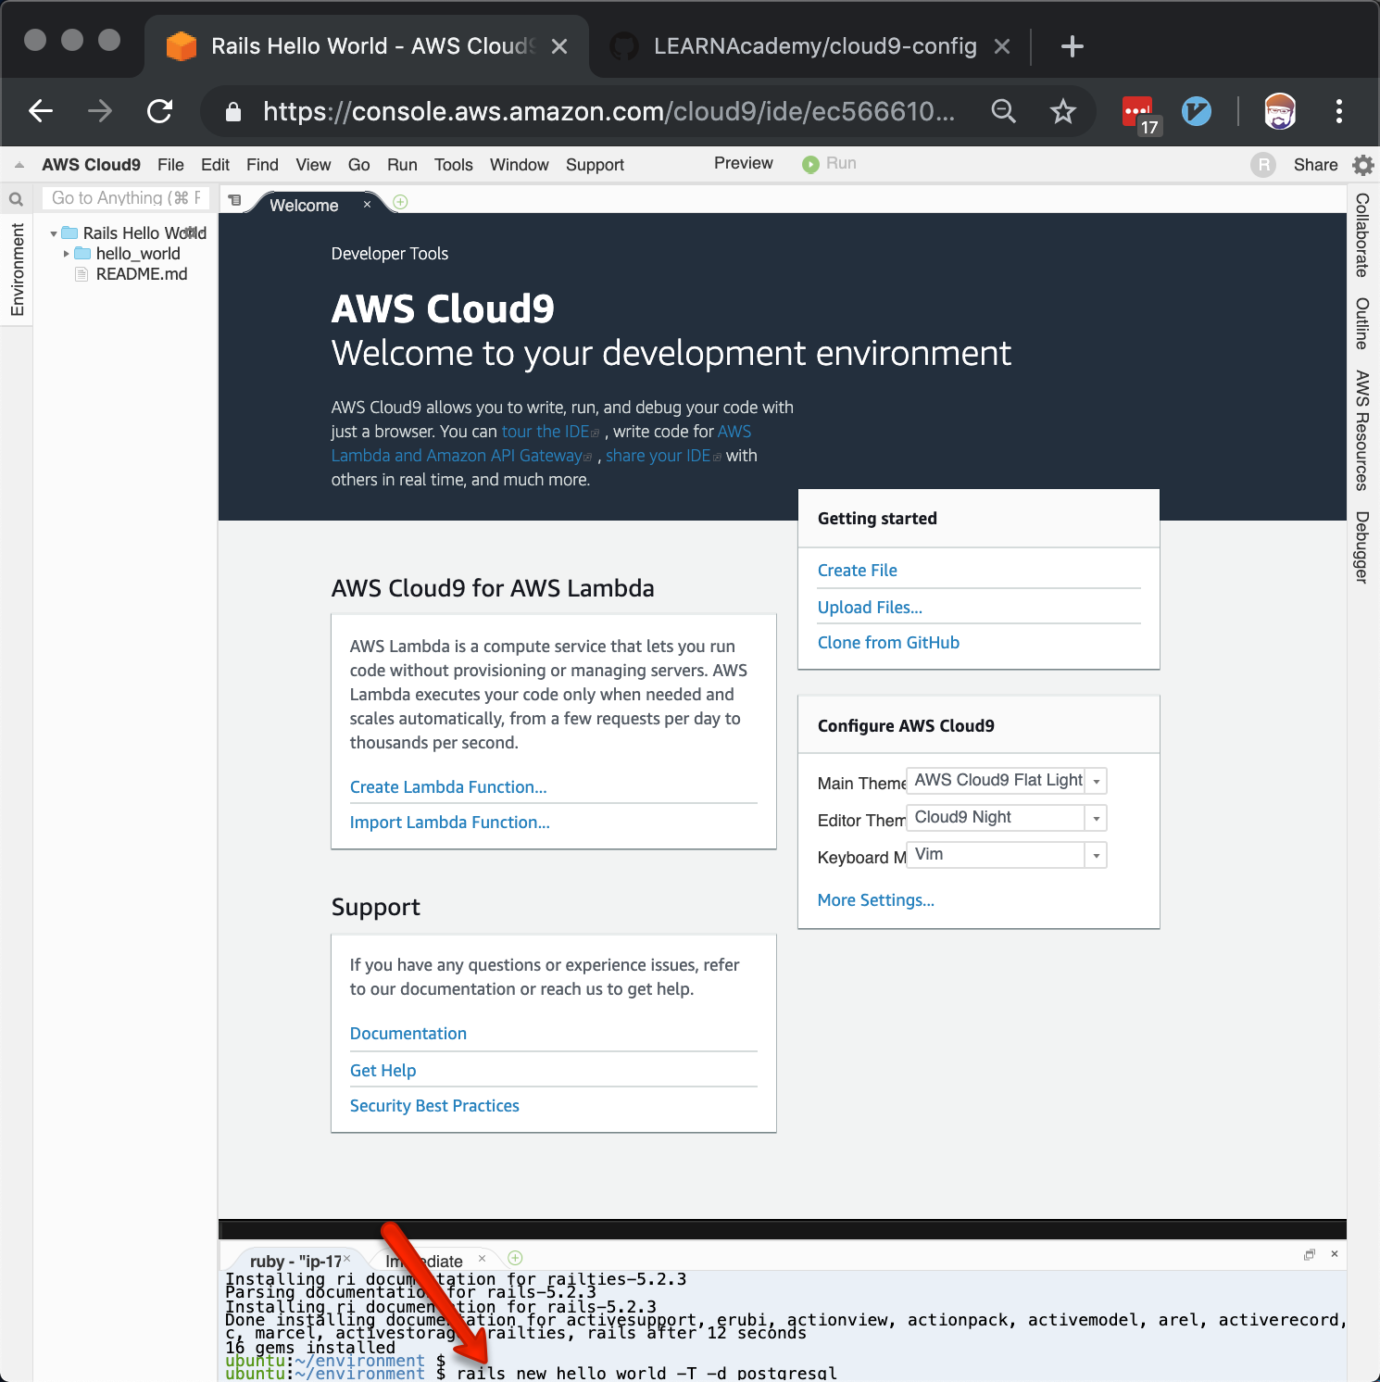Open the red extension with badge 17
Viewport: 1380px width, 1382px height.
[1138, 113]
